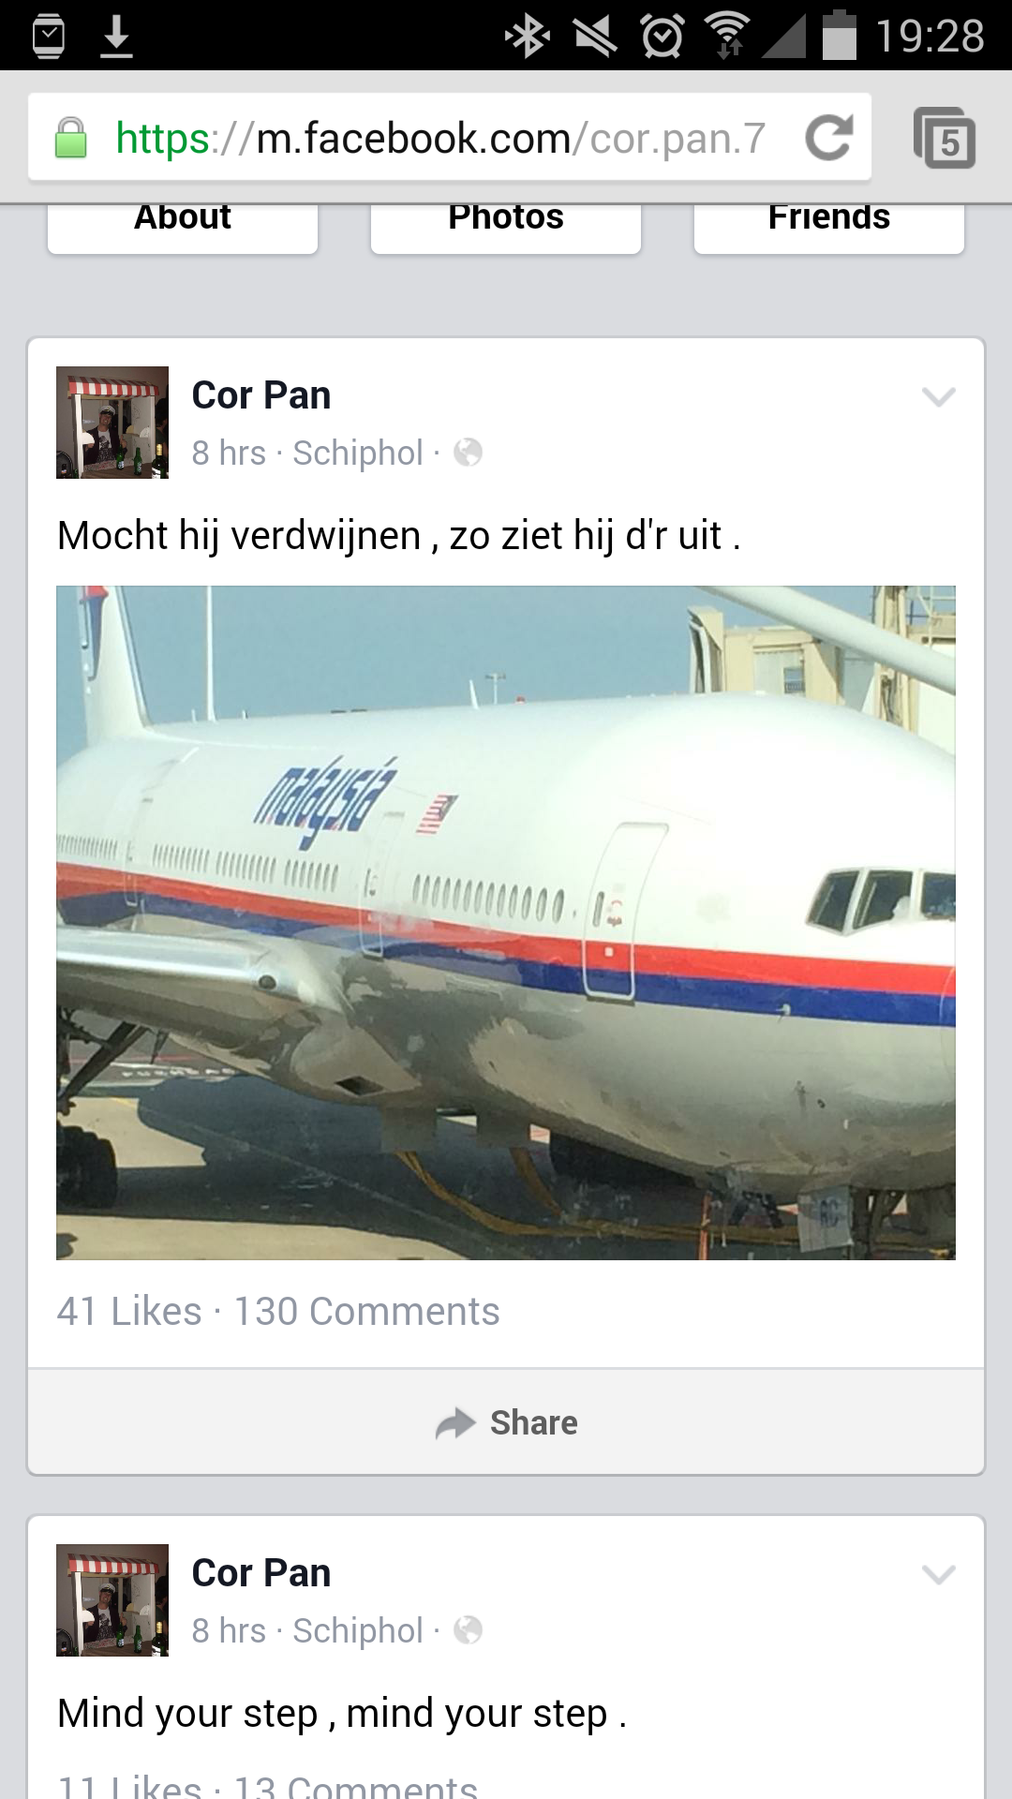
Task: Tap the Bluetooth status icon
Action: click(x=528, y=36)
